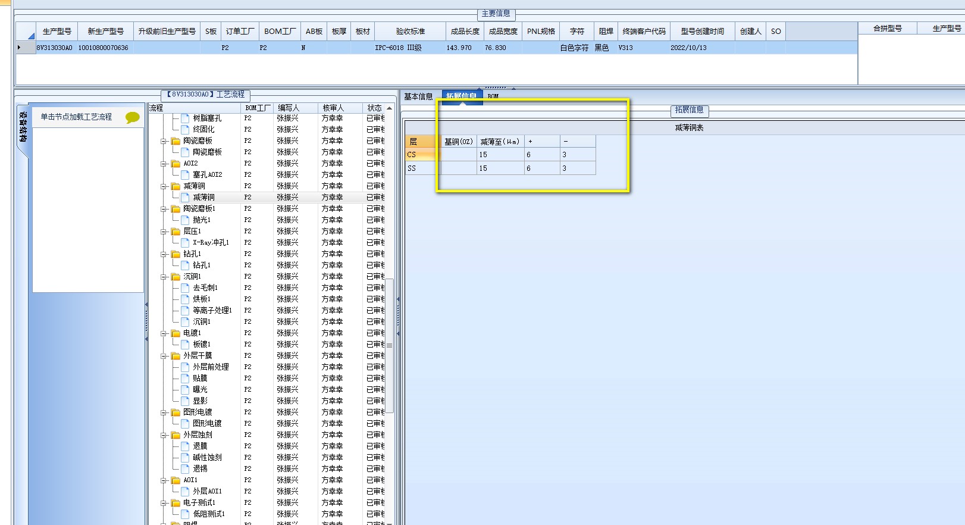The height and width of the screenshot is (525, 965).
Task: Select the 塞孔AOI2 document icon
Action: point(185,175)
